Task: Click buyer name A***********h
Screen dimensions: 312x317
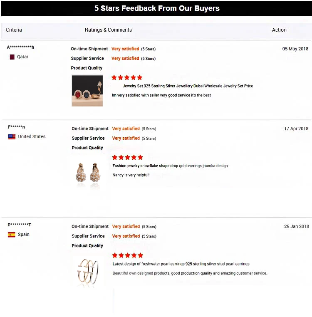Action: (x=21, y=47)
